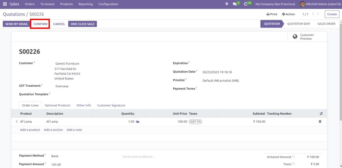Switch to the Optional Products tab

(57, 105)
